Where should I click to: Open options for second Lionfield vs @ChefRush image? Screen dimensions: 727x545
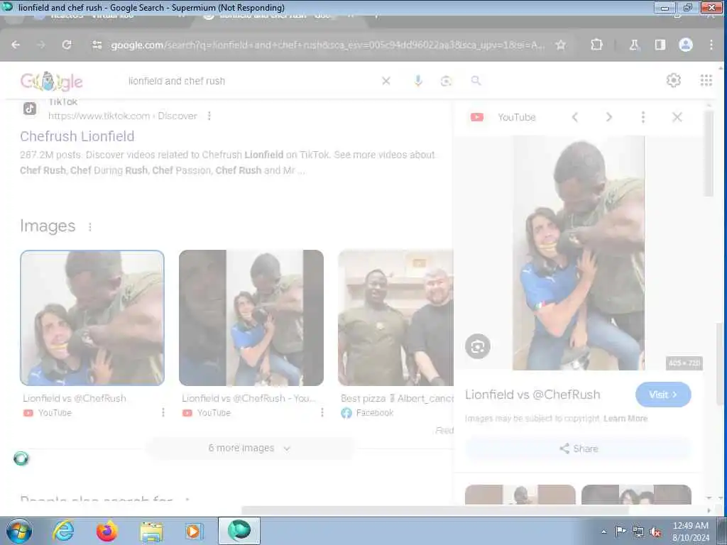coord(322,412)
